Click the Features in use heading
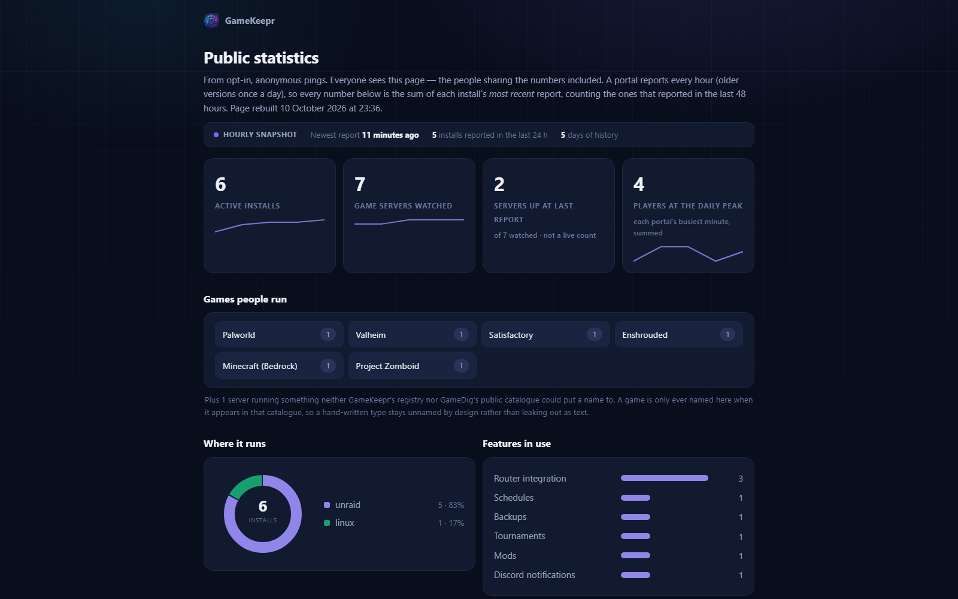 517,444
